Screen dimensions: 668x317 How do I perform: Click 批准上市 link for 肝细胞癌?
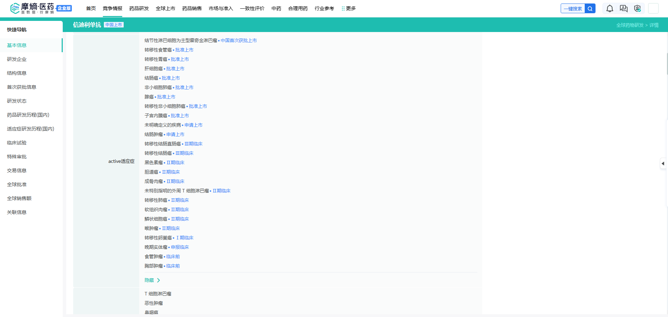pyautogui.click(x=175, y=69)
